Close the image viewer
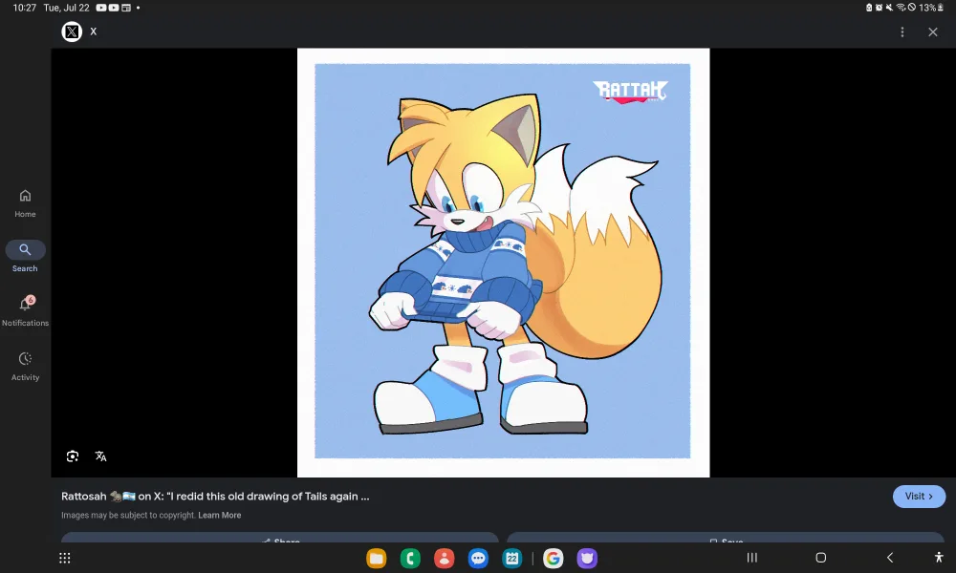 click(933, 32)
